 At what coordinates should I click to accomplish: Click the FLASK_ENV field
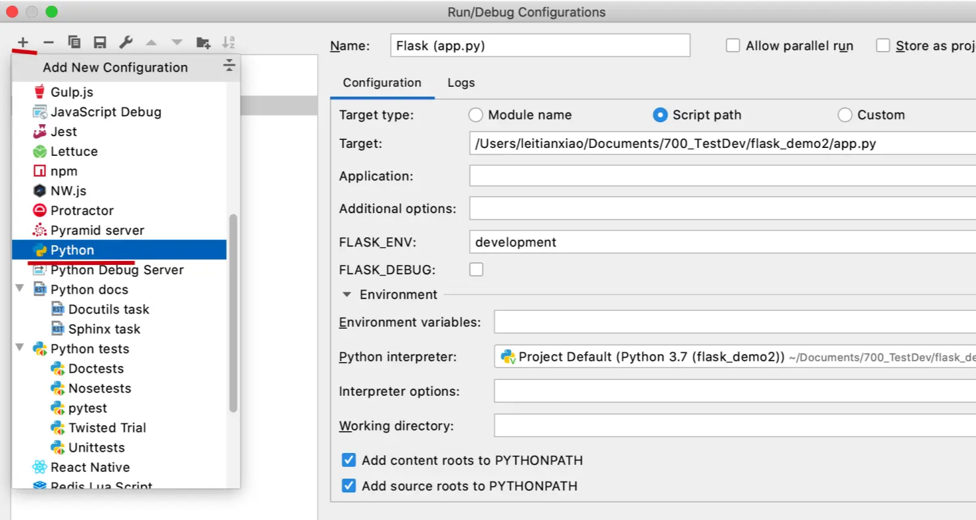(722, 242)
